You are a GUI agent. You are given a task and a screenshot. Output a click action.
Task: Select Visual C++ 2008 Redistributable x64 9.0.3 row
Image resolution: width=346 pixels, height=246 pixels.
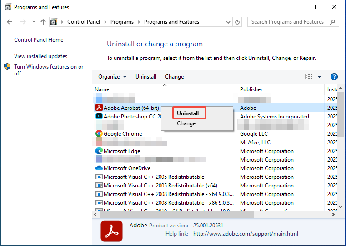pos(215,194)
